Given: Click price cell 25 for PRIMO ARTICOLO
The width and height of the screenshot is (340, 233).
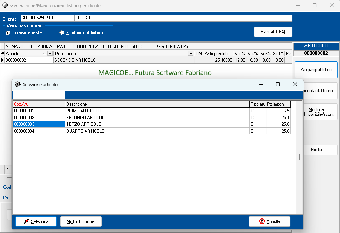Looking at the screenshot, I should (x=278, y=111).
